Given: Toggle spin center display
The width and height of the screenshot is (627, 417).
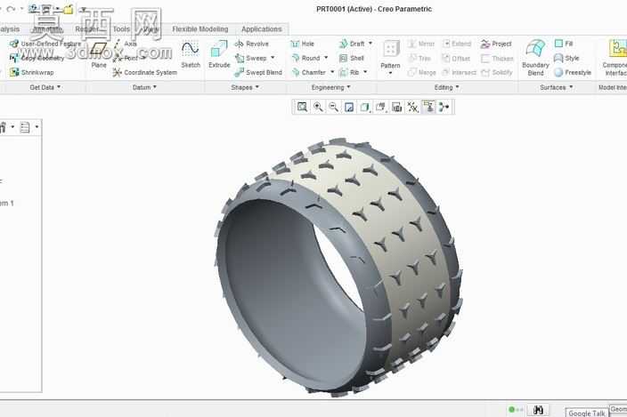Looking at the screenshot, I should [444, 107].
